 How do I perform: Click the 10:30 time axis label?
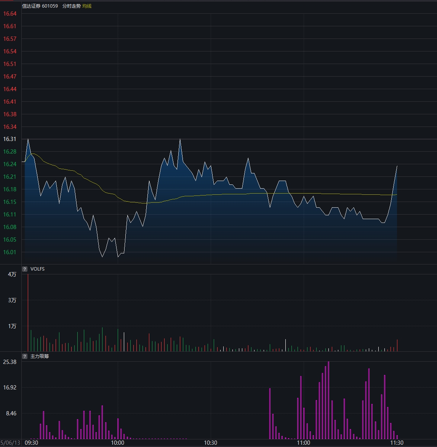click(210, 443)
